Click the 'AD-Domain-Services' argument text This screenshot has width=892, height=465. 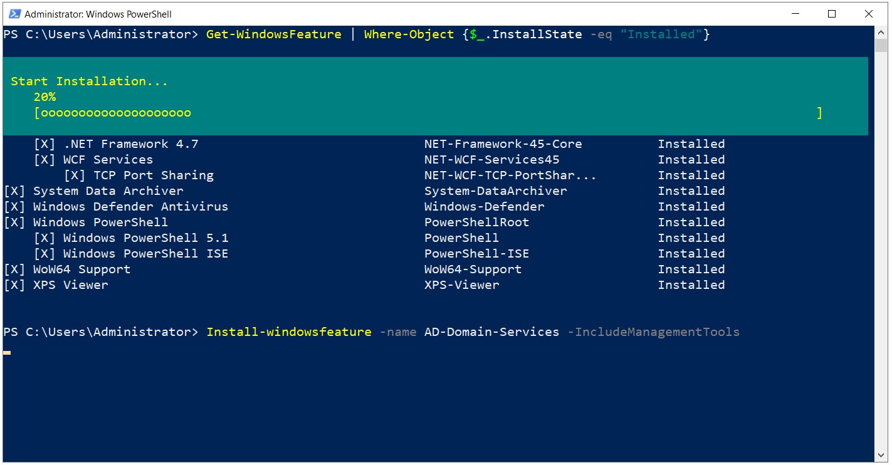pos(491,332)
